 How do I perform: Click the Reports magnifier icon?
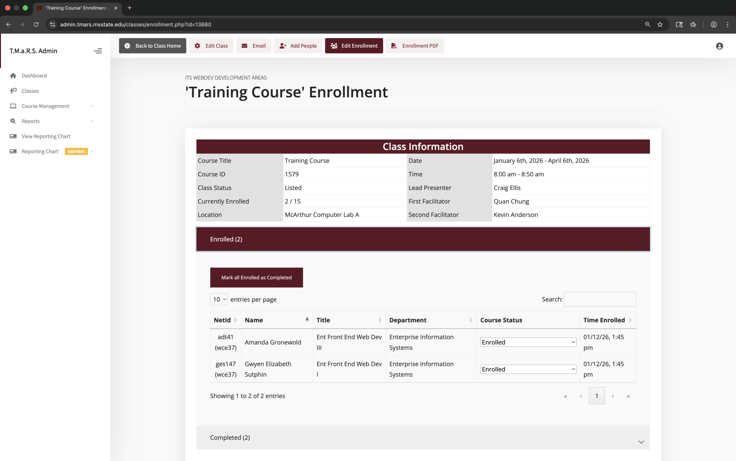coord(13,121)
